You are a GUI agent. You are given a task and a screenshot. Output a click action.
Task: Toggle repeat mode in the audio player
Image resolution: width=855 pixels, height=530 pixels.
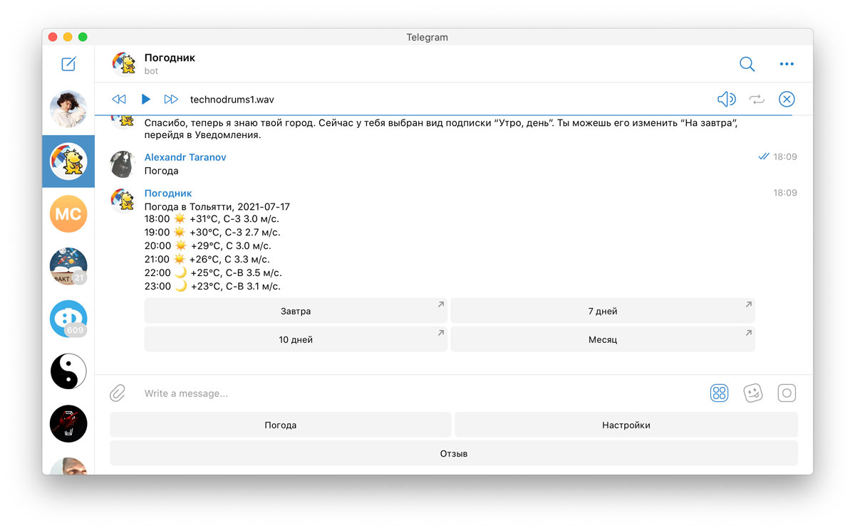757,100
